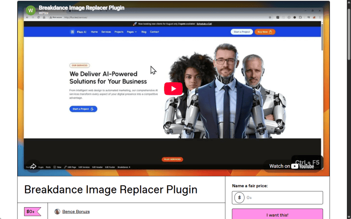The image size is (351, 219).
Task: Click Blog in the video's Flux AI navbar
Action: tap(144, 32)
